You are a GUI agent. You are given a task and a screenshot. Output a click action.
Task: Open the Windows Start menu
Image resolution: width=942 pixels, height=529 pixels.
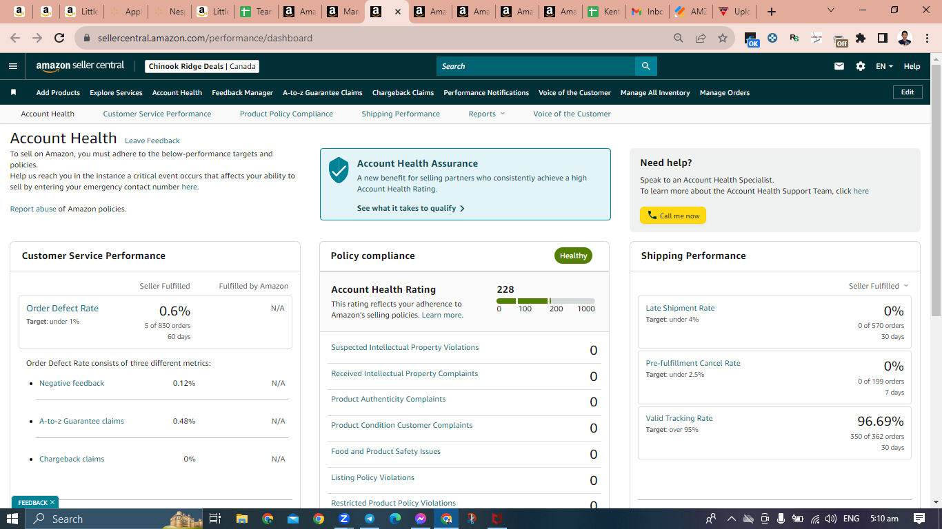point(12,519)
